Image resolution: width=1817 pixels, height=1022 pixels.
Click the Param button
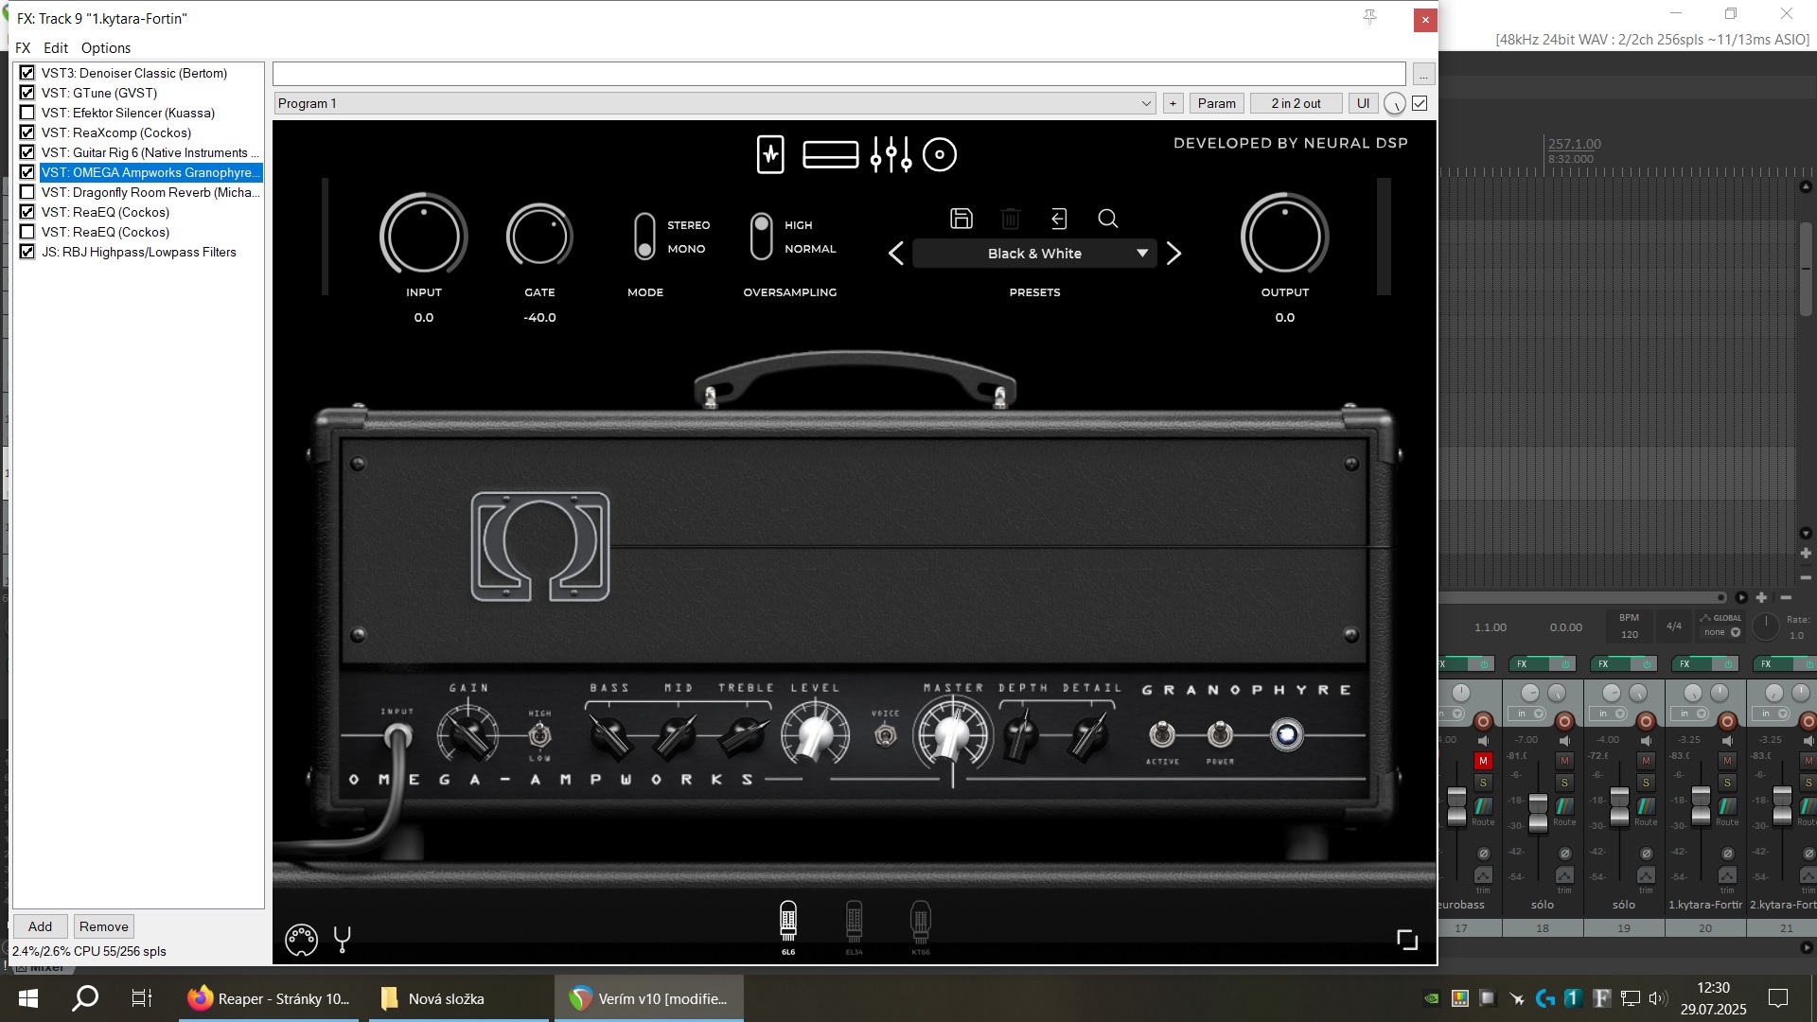click(1216, 103)
